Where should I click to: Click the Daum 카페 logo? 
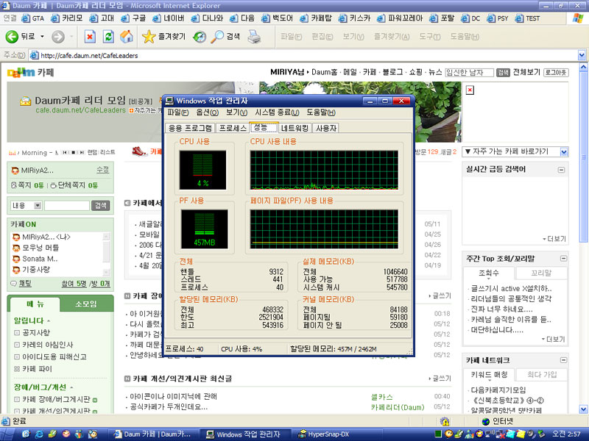click(31, 72)
